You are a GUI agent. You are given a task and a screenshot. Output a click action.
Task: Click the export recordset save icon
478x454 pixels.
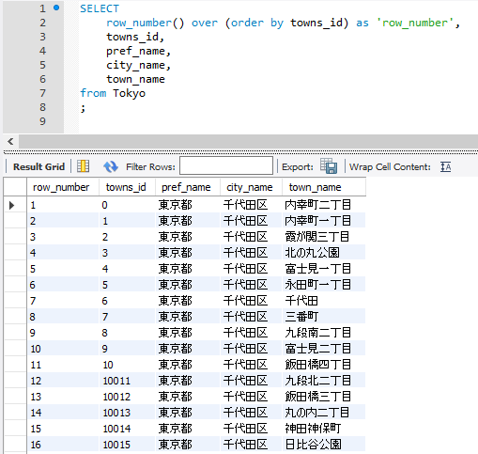pyautogui.click(x=329, y=165)
